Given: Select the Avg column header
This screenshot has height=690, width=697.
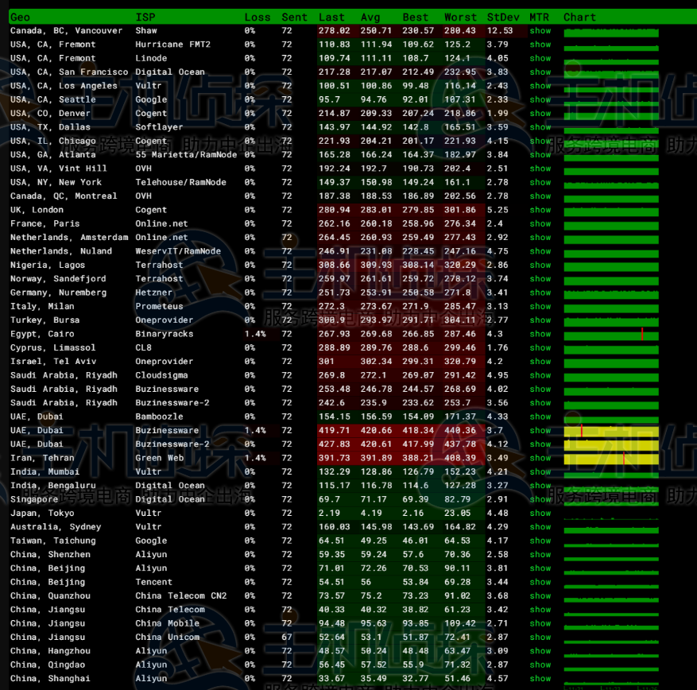Looking at the screenshot, I should pyautogui.click(x=370, y=17).
